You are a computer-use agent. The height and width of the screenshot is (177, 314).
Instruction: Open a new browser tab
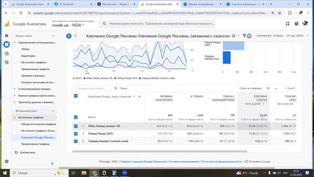(271, 4)
